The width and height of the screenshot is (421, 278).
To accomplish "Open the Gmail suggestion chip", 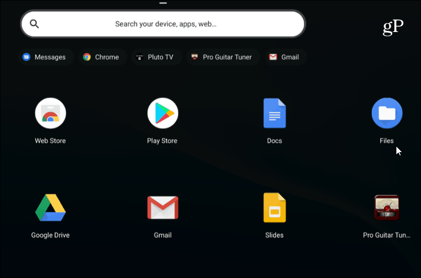I will 286,57.
